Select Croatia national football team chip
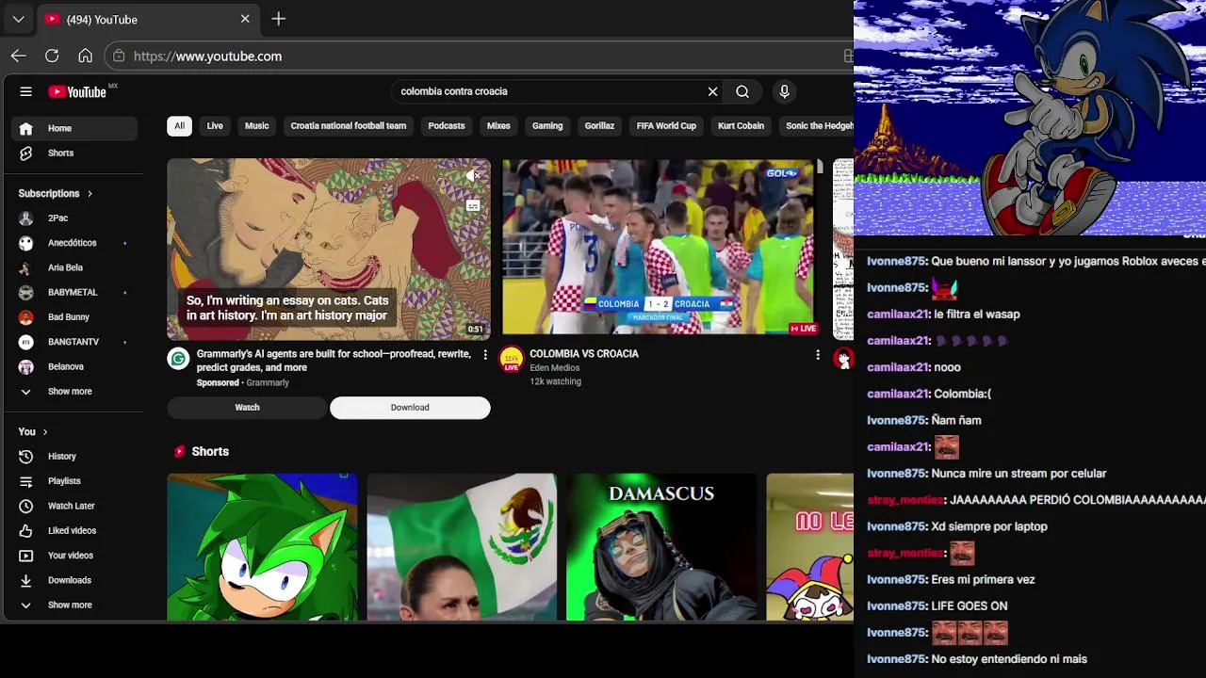Image resolution: width=1206 pixels, height=678 pixels. [349, 125]
